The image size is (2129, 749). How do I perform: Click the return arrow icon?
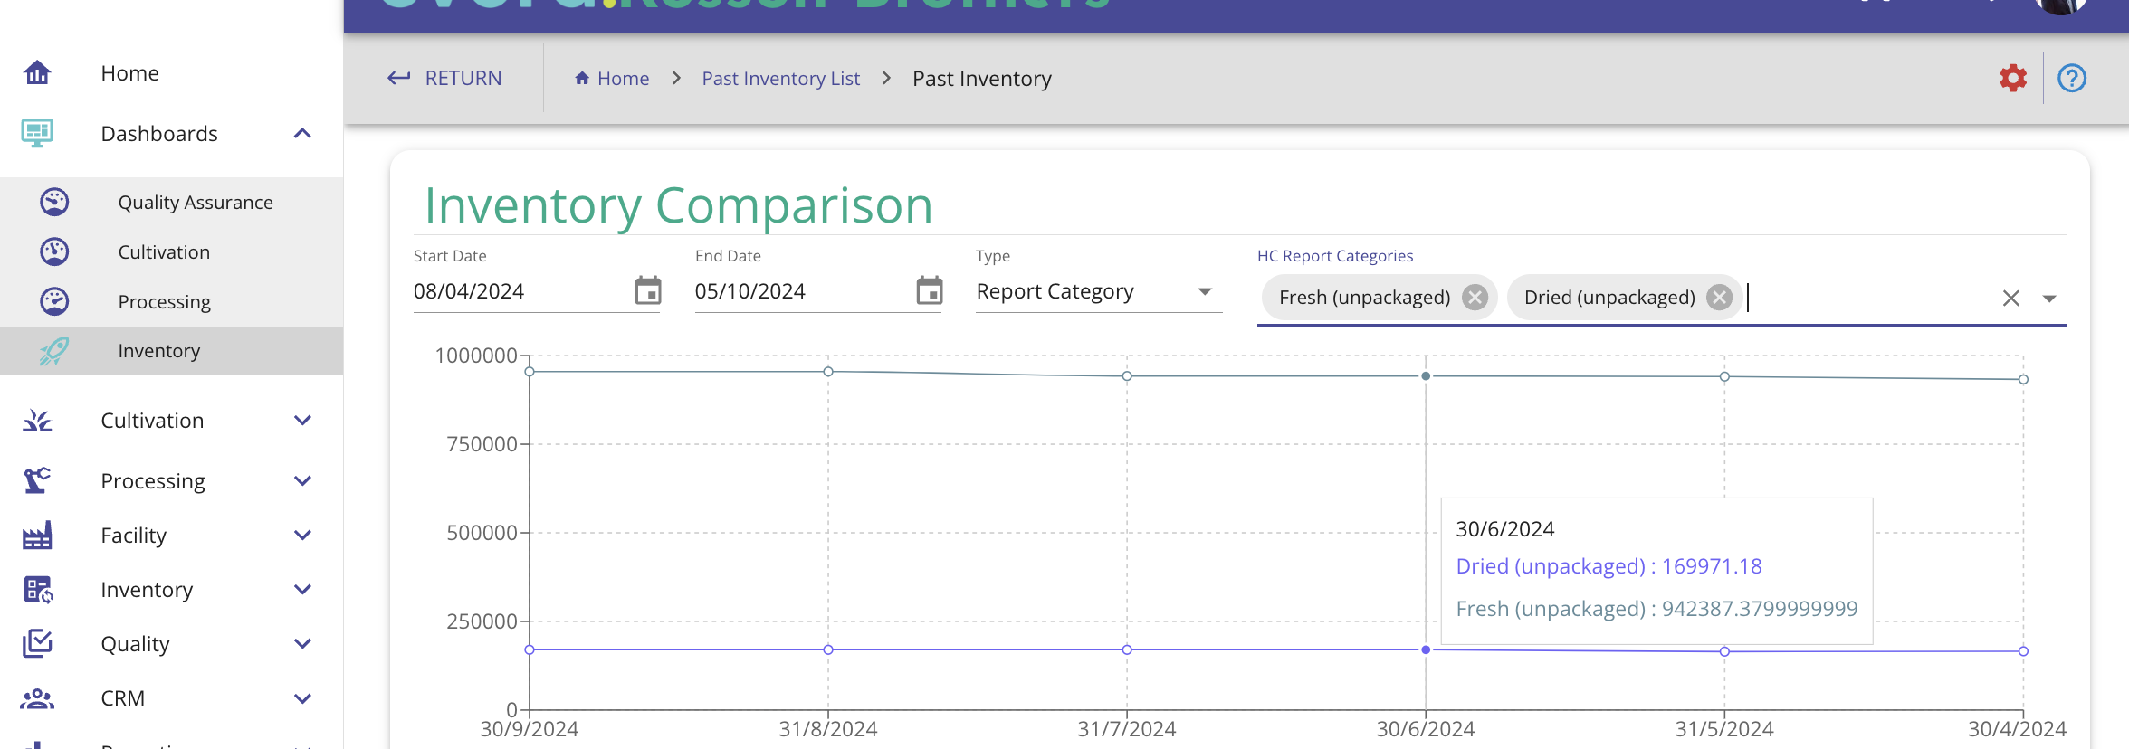399,78
